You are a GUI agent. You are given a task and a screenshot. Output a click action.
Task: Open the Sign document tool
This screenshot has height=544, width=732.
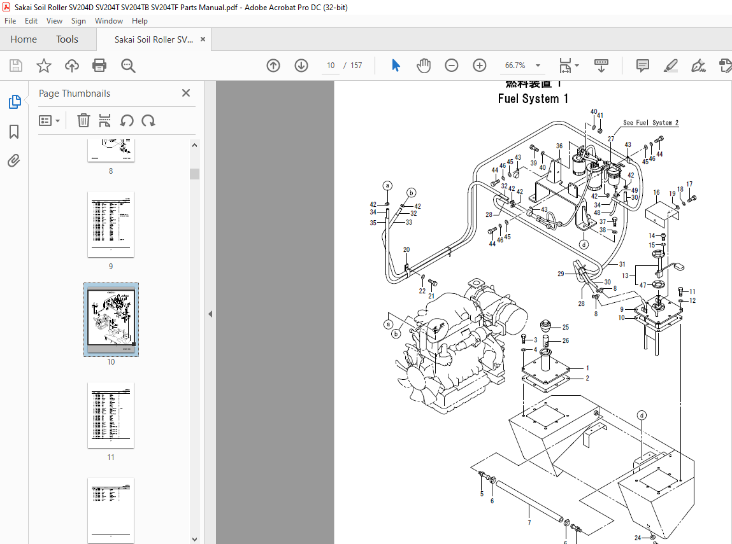(698, 66)
